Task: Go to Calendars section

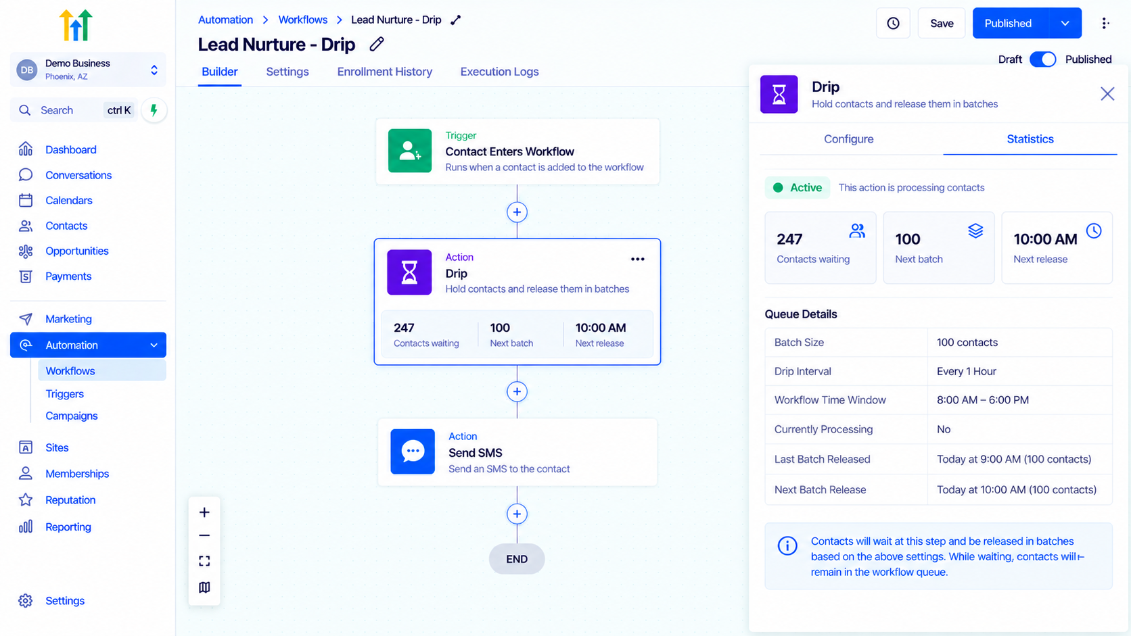Action: (68, 200)
